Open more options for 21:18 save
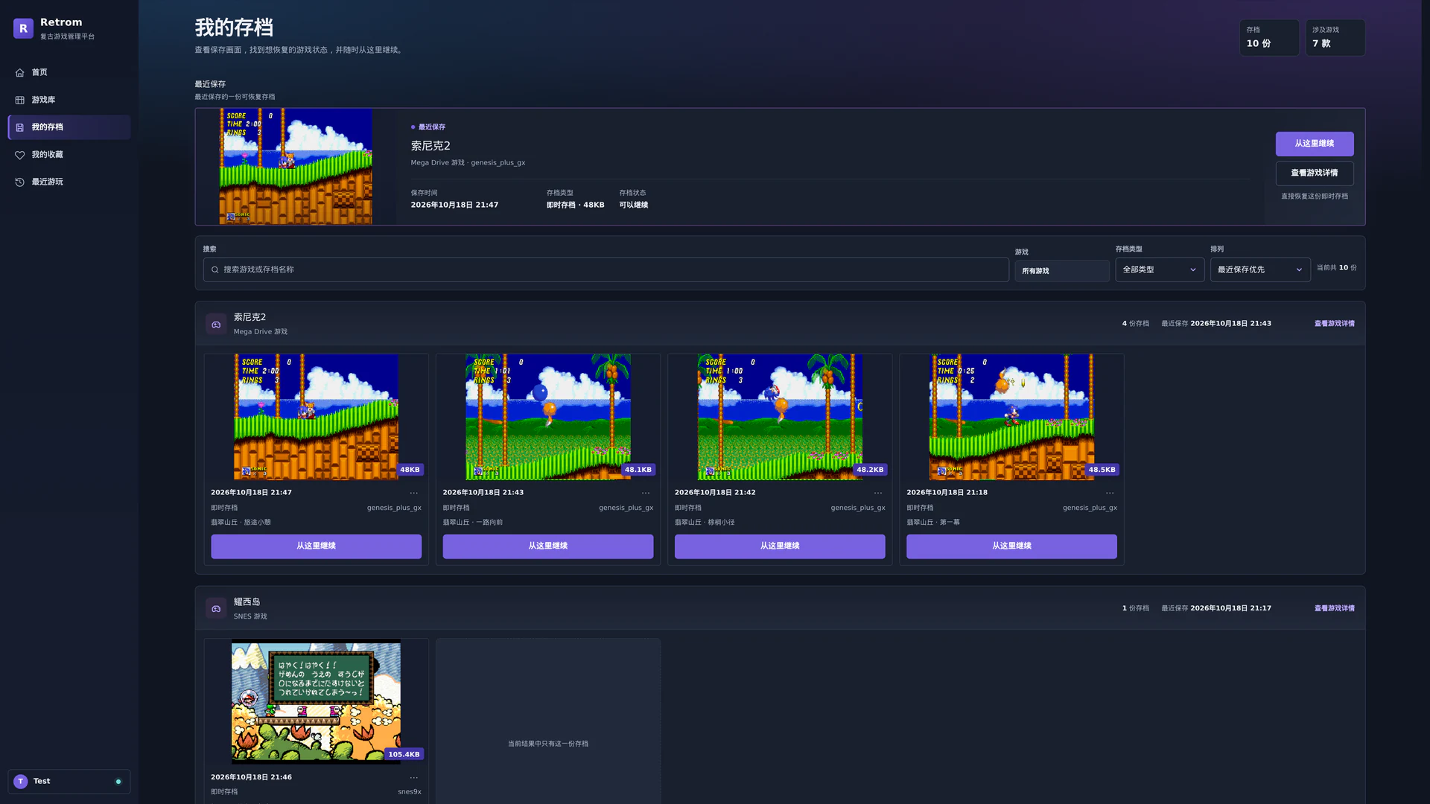This screenshot has width=1430, height=804. click(x=1110, y=493)
